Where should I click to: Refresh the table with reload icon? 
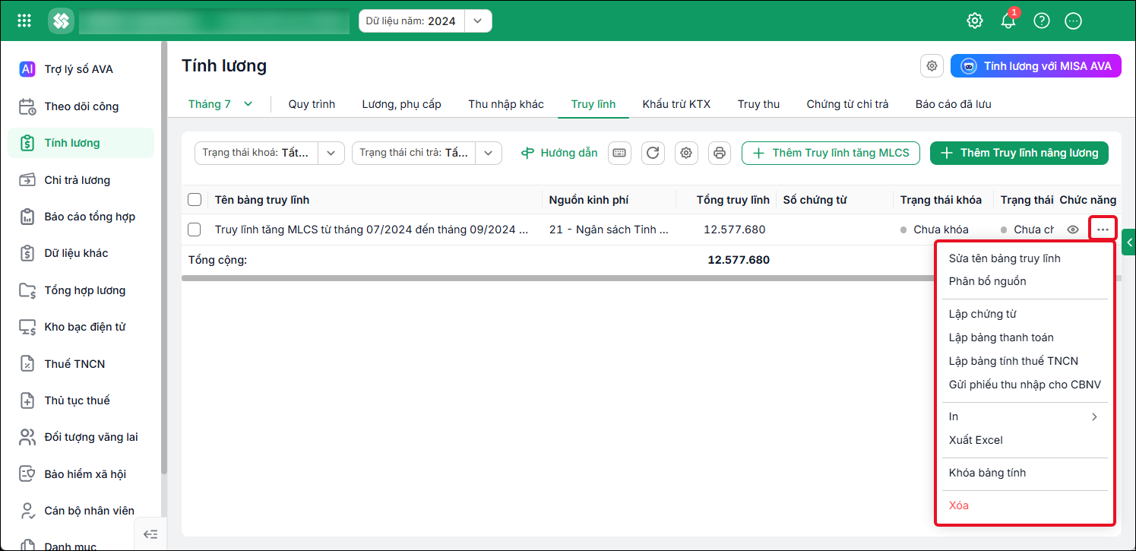pyautogui.click(x=653, y=153)
